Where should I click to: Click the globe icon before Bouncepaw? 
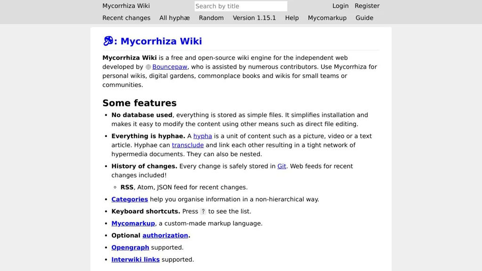pos(148,67)
